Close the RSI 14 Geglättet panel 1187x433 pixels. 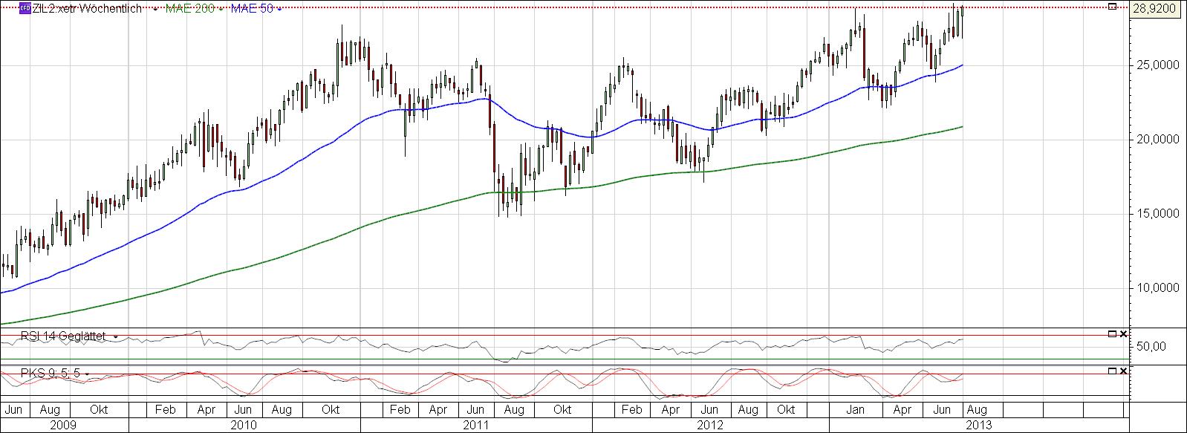click(1123, 334)
